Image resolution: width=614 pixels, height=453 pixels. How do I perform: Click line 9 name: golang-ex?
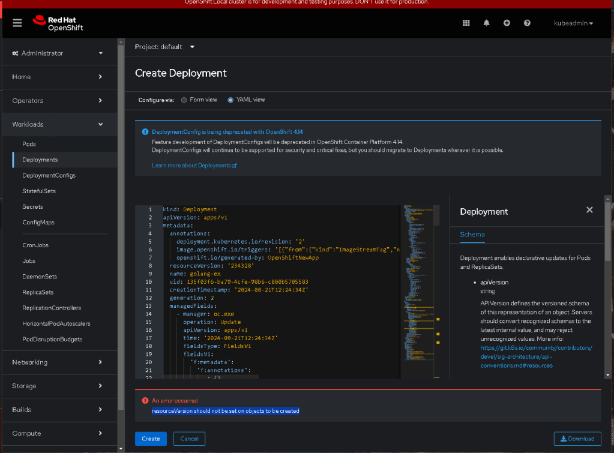click(x=195, y=274)
